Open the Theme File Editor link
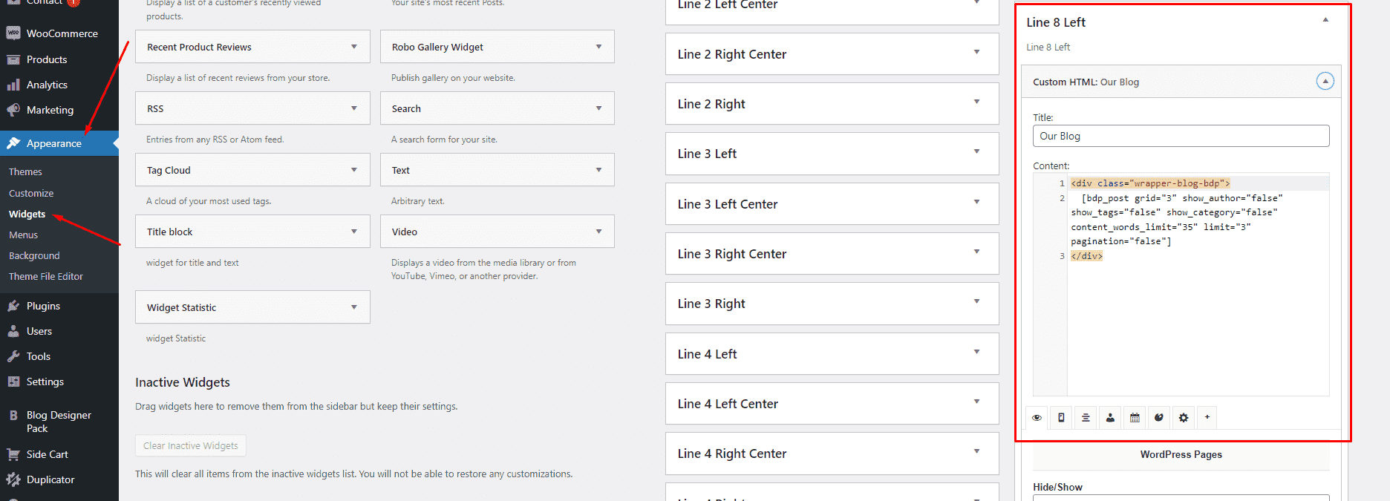Viewport: 1390px width, 501px height. click(46, 276)
